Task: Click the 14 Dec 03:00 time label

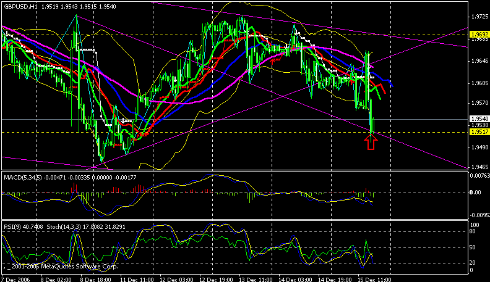Action: pyautogui.click(x=296, y=279)
